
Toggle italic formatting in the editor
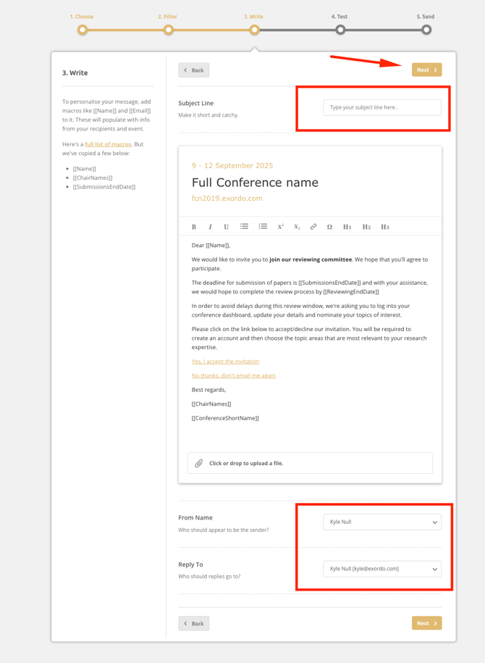point(210,227)
